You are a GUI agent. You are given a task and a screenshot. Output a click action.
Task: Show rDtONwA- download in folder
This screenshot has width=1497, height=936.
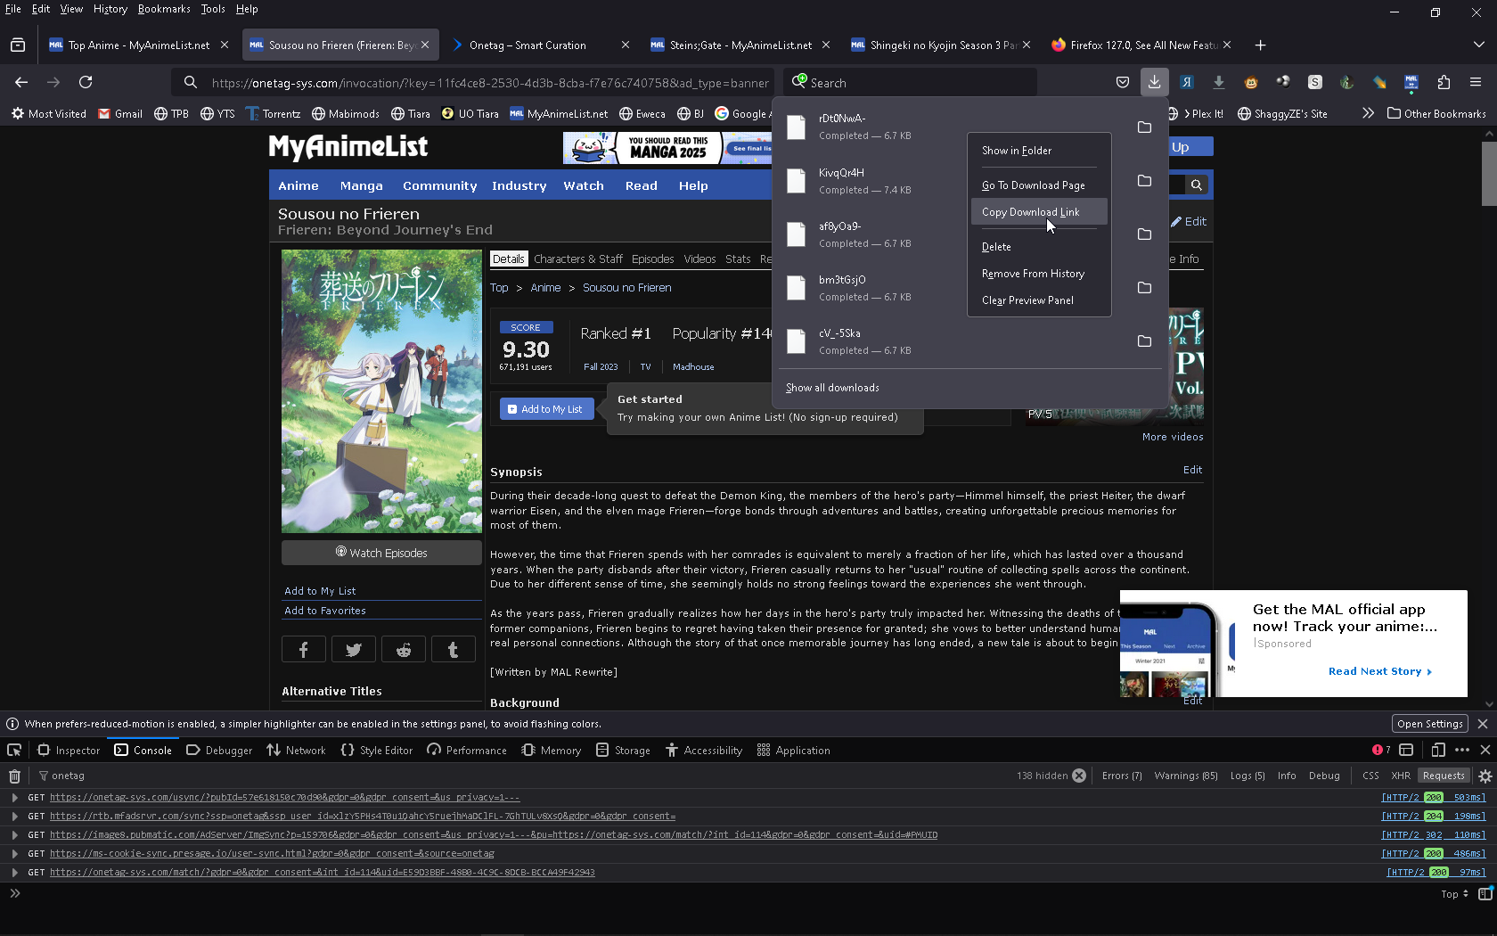pyautogui.click(x=1144, y=127)
